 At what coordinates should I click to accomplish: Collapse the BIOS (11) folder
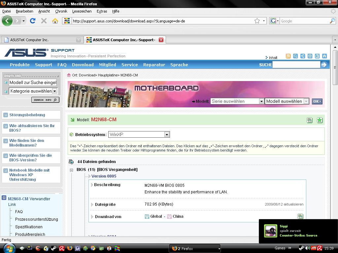pos(71,170)
